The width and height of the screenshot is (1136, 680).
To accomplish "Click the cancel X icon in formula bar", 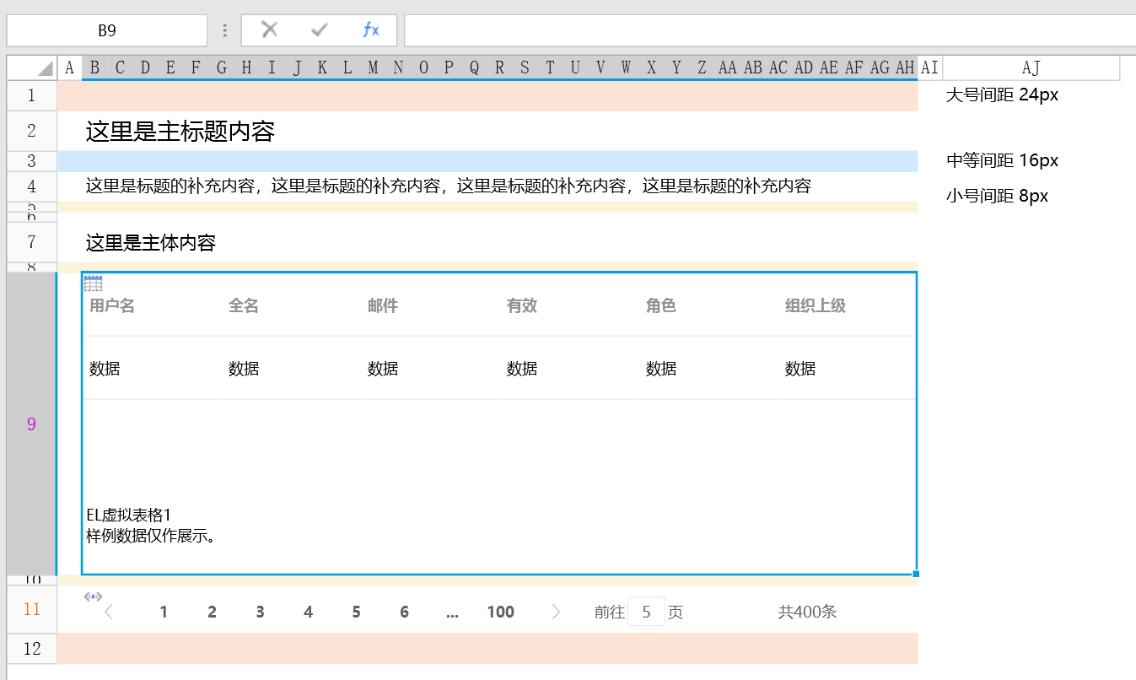I will [270, 30].
